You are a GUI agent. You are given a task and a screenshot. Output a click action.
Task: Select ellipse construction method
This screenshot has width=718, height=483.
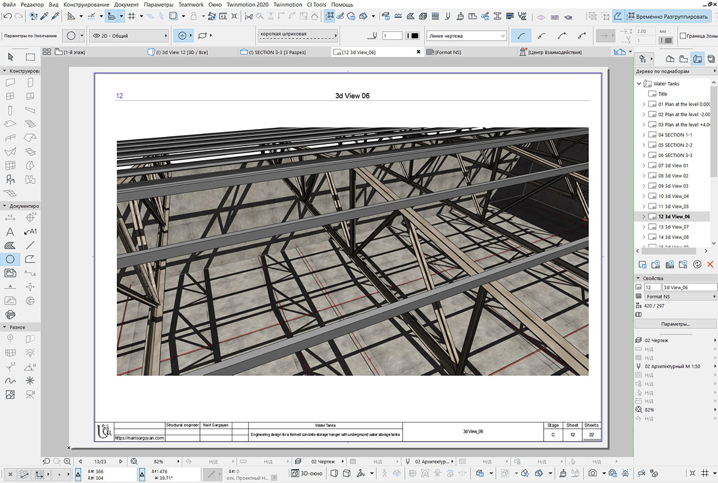202,35
